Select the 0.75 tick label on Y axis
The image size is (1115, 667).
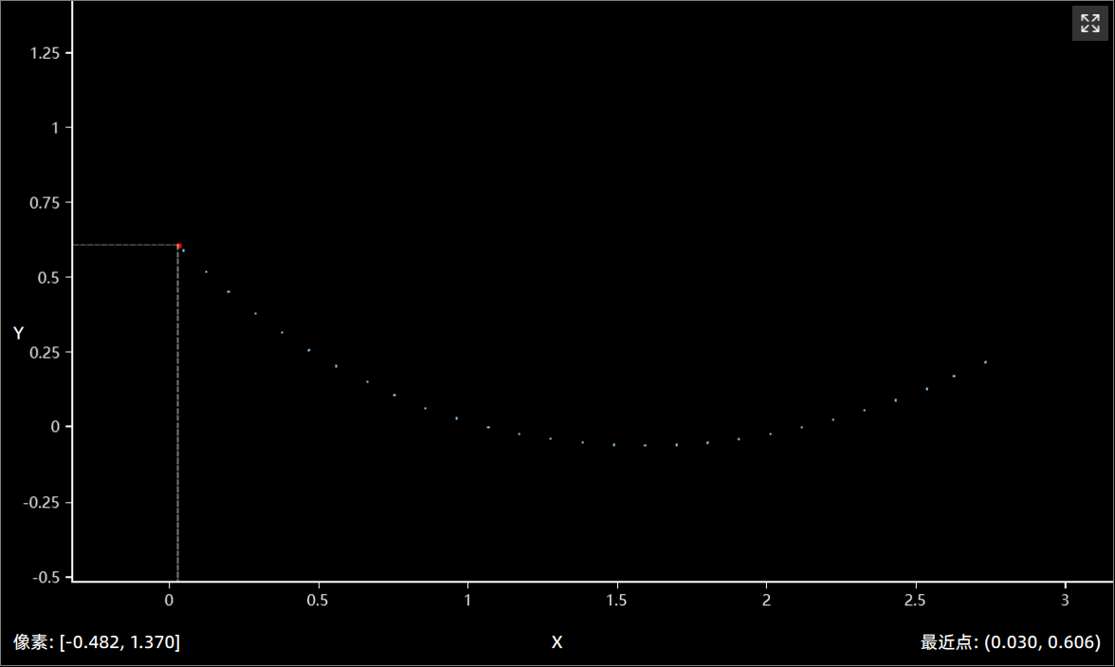tap(45, 203)
